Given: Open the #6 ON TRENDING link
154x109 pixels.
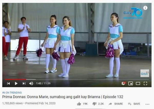Looking at the screenshot, I should (12, 93).
